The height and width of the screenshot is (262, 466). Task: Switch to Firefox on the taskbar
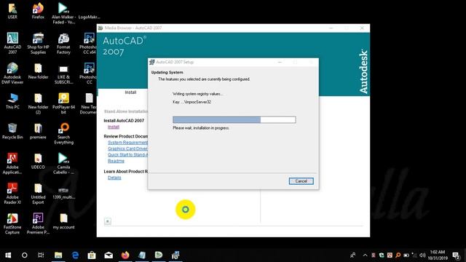(x=125, y=255)
